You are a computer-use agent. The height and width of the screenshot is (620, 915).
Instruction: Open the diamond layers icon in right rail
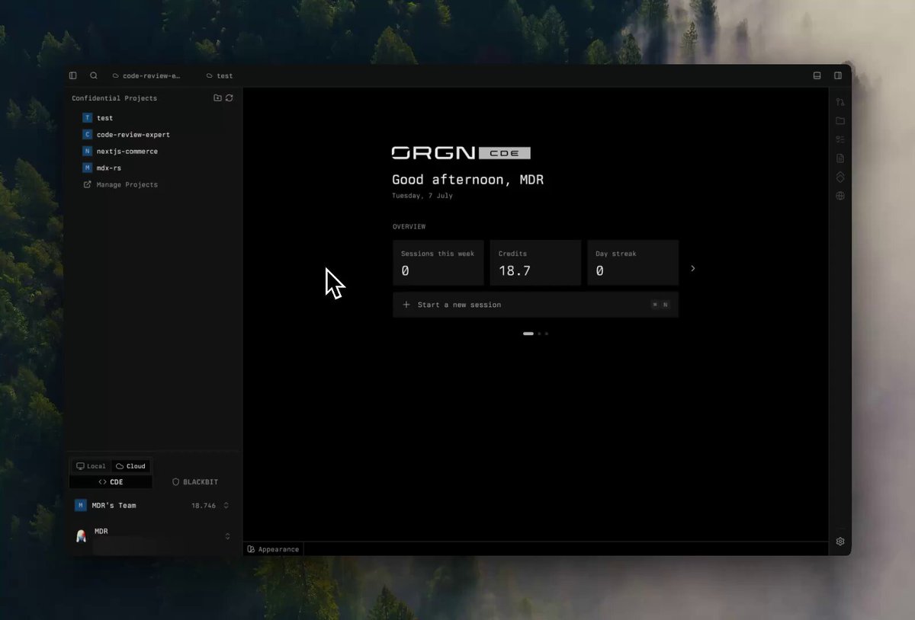pos(840,177)
